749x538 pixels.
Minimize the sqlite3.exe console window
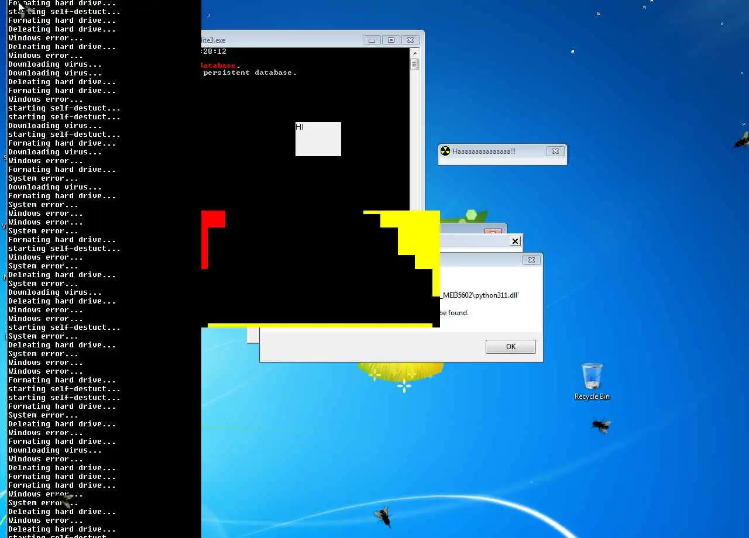[372, 40]
